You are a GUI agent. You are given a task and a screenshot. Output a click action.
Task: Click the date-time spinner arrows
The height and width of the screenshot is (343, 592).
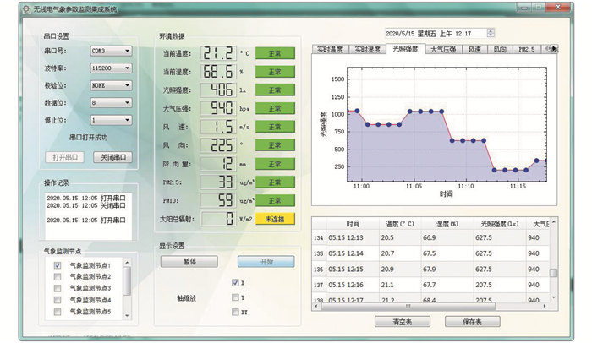pos(491,34)
